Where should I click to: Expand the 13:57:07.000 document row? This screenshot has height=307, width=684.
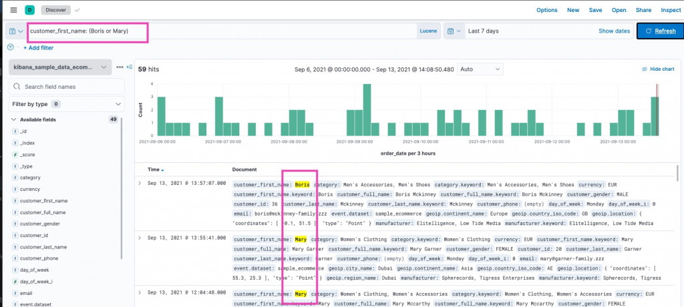coord(140,183)
